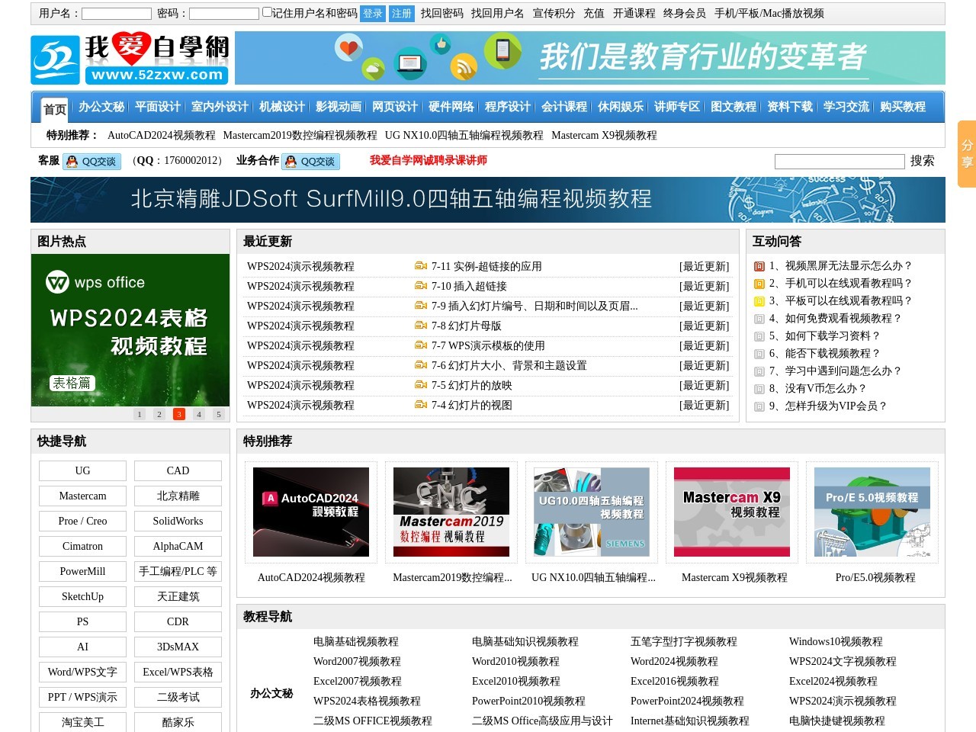Open the 首页 navigation tab
This screenshot has height=732, width=976.
(x=55, y=110)
